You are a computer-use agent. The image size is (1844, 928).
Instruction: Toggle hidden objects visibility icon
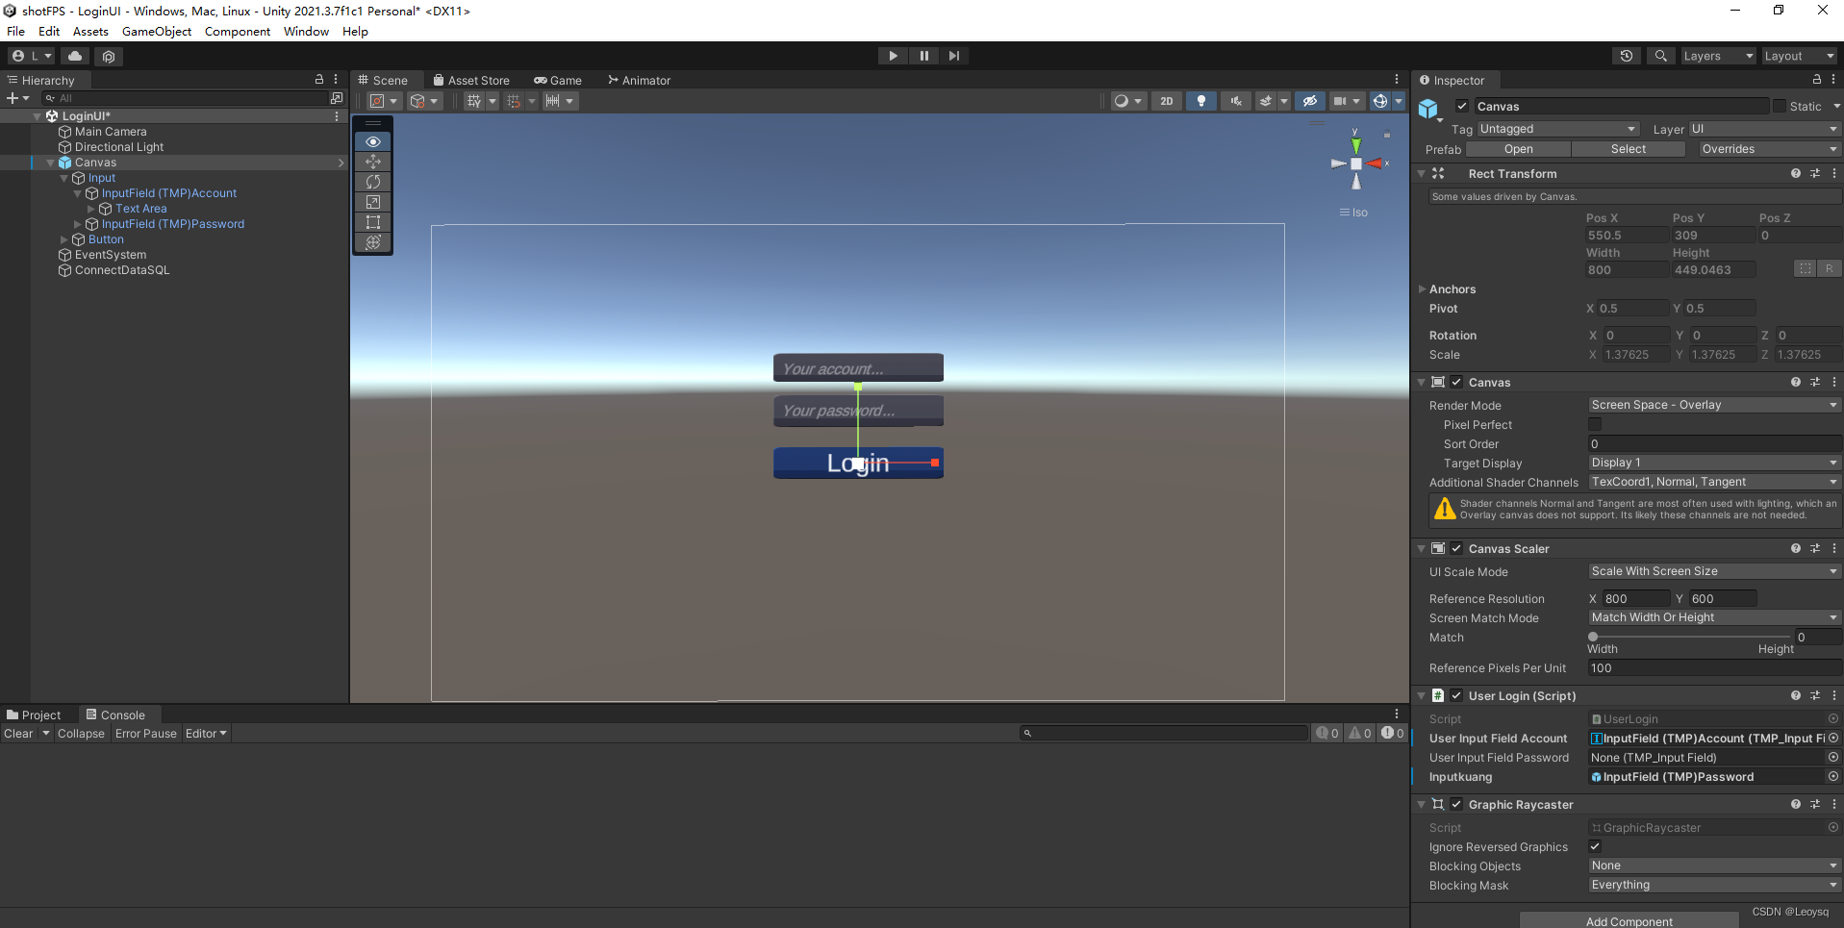[1309, 101]
